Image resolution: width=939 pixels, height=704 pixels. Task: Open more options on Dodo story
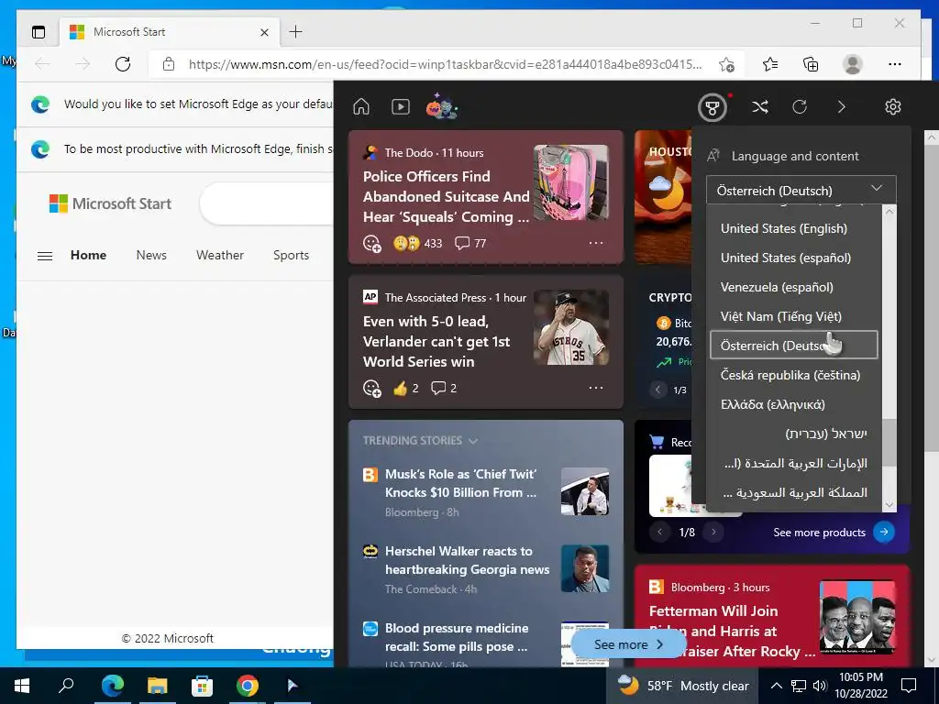pos(596,243)
